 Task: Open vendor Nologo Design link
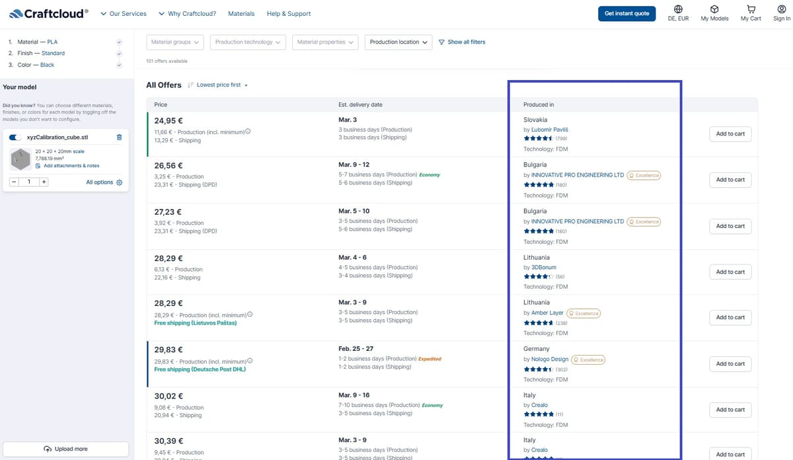550,360
